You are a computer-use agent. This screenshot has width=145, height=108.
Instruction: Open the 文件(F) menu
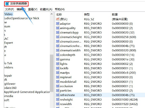click(10, 9)
